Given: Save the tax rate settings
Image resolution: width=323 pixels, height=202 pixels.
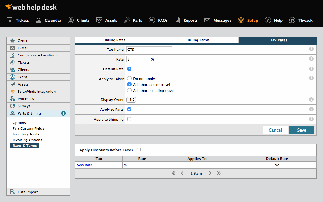Looking at the screenshot, I should point(302,130).
